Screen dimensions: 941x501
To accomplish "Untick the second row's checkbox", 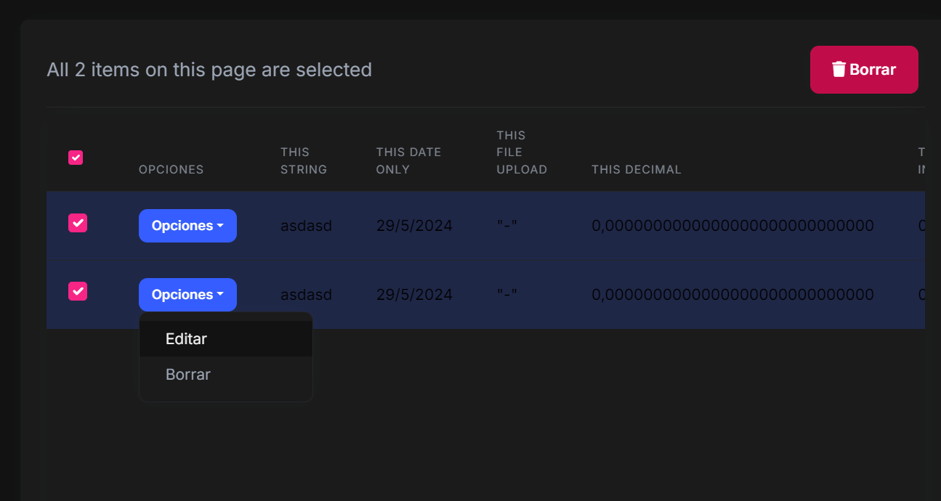I will point(78,291).
